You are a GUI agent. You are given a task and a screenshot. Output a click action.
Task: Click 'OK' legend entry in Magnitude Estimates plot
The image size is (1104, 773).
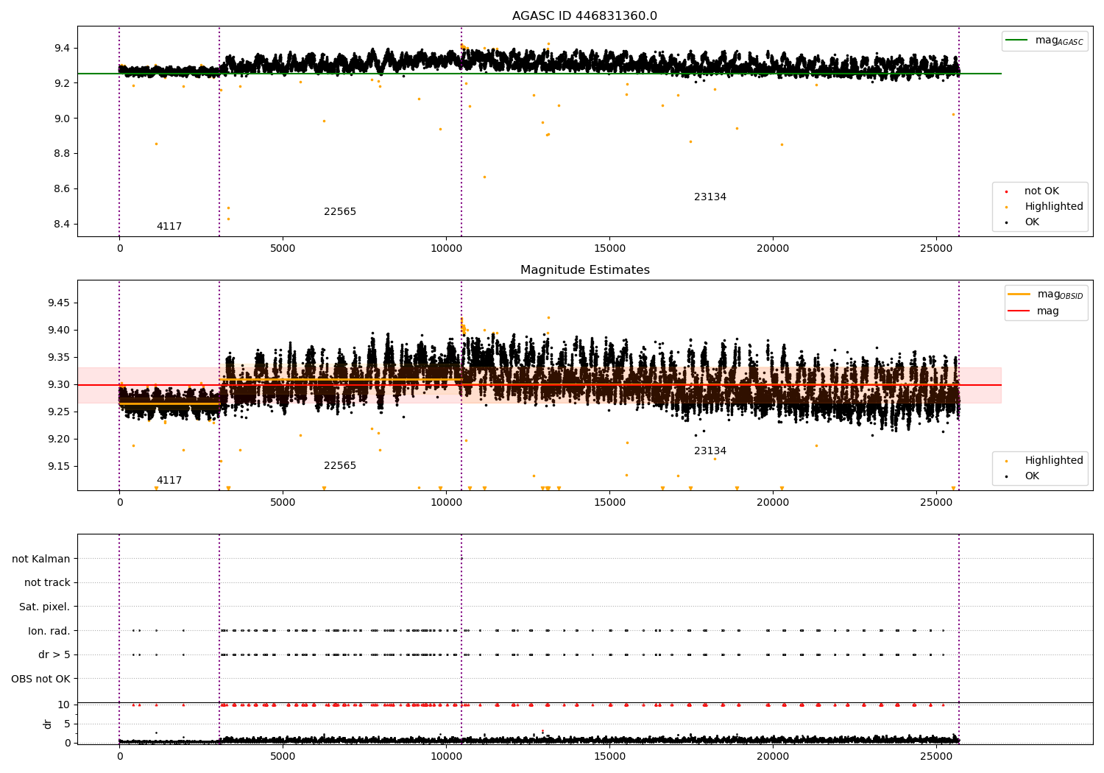pos(1032,476)
